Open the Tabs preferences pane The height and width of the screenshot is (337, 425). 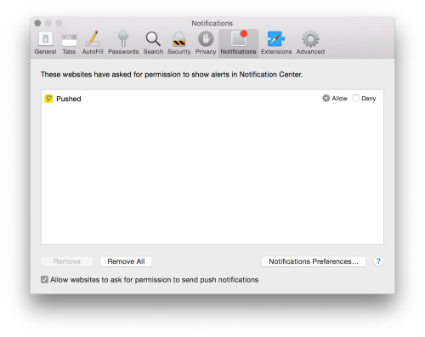pyautogui.click(x=69, y=43)
